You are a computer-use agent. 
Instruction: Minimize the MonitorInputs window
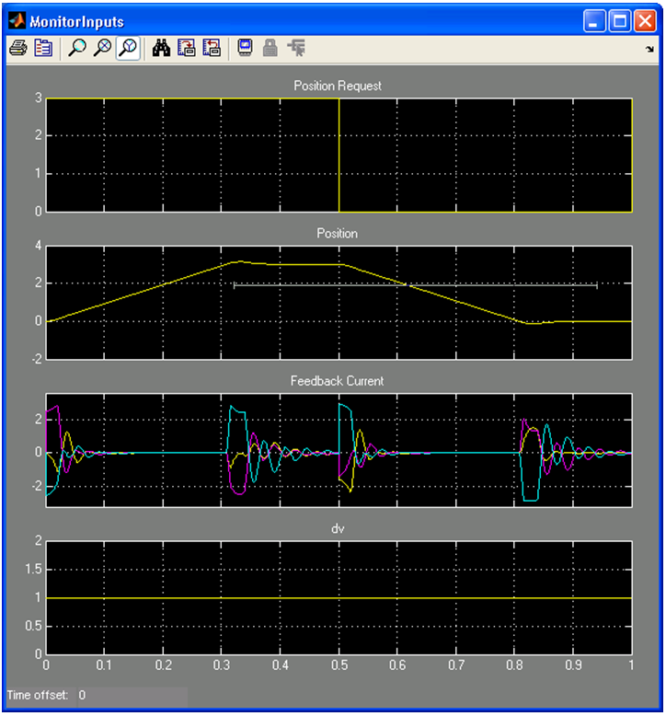click(596, 20)
